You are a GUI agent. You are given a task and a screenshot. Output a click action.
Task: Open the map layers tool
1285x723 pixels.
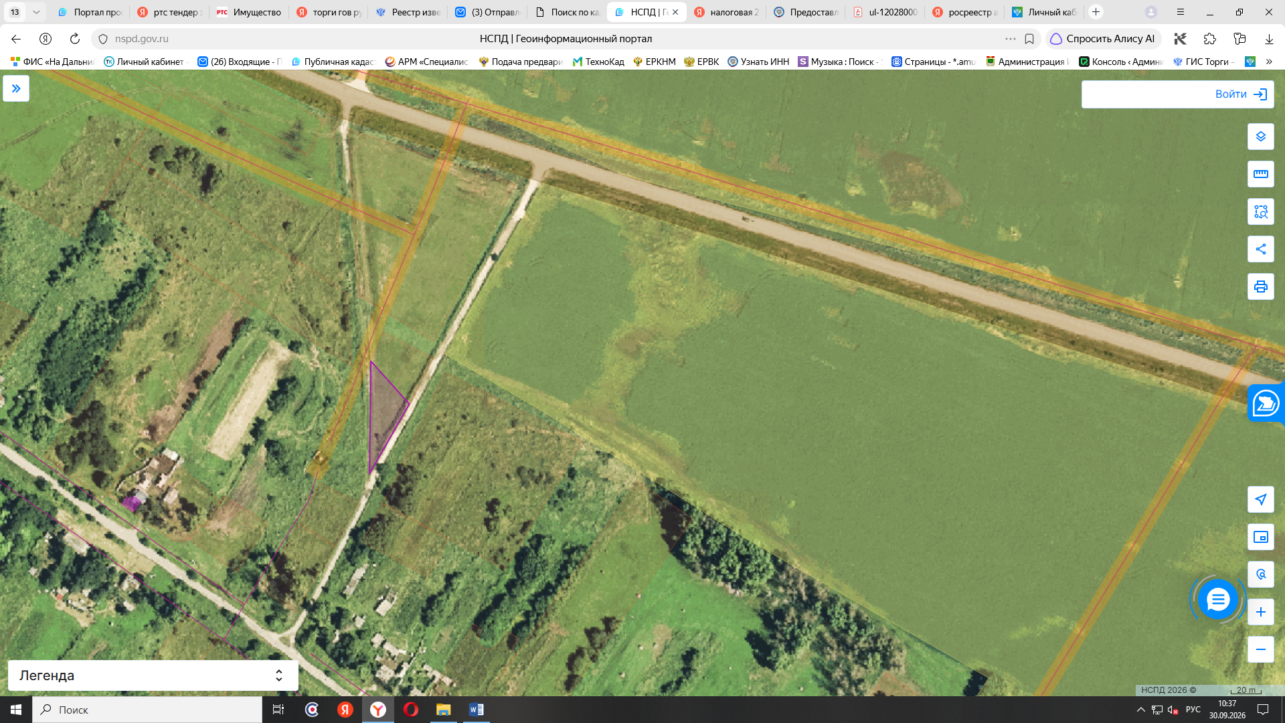tap(1261, 137)
